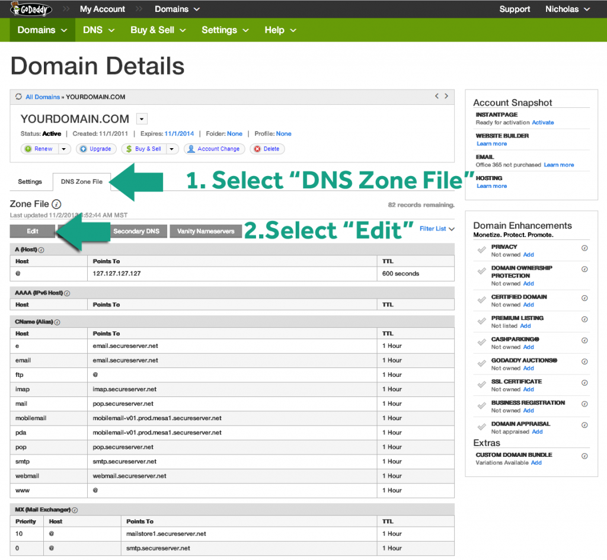Open SSL Certificate info icon

(584, 383)
